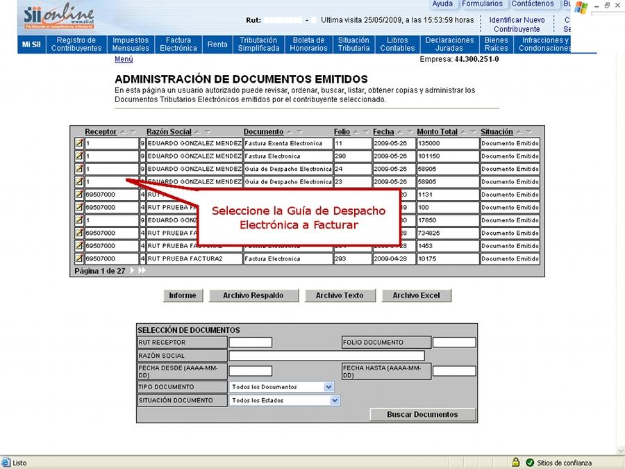Sort Folio column ascending with up arrow
The width and height of the screenshot is (625, 469).
coord(356,131)
